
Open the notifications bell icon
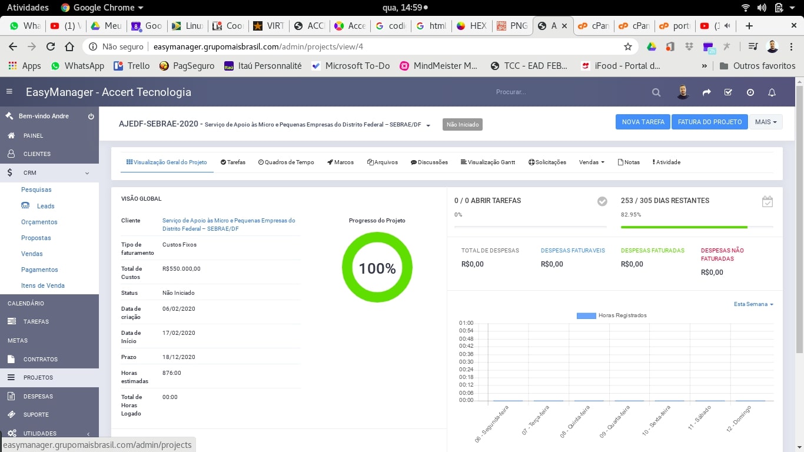(x=772, y=92)
